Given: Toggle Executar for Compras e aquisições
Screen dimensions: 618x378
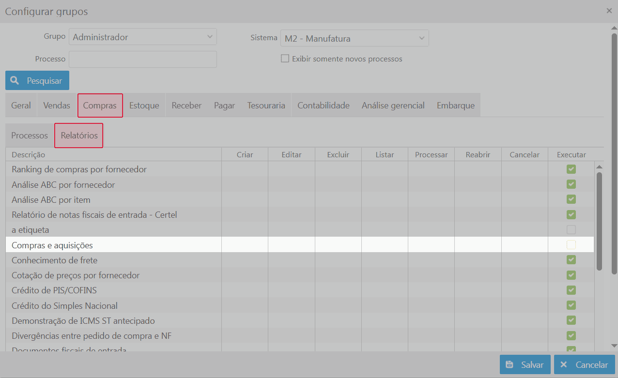Looking at the screenshot, I should coord(572,245).
